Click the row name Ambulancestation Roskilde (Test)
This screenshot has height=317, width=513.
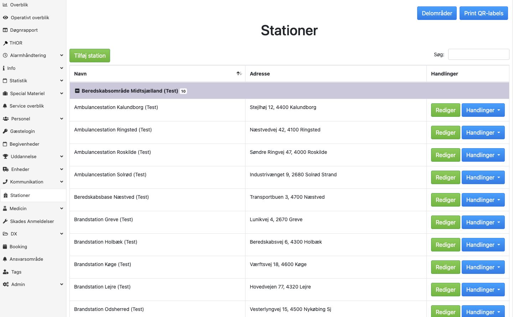click(x=113, y=152)
